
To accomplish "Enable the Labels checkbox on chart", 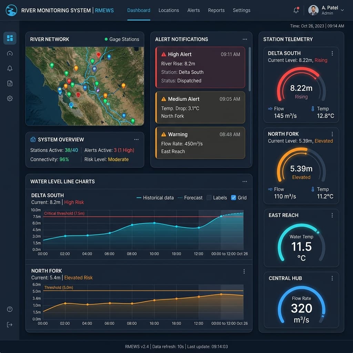I will point(209,198).
